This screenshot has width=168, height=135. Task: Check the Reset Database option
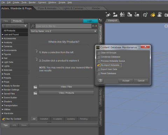(x=99, y=73)
